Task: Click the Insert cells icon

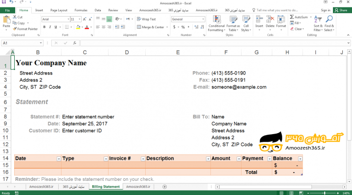Action: (x=259, y=19)
